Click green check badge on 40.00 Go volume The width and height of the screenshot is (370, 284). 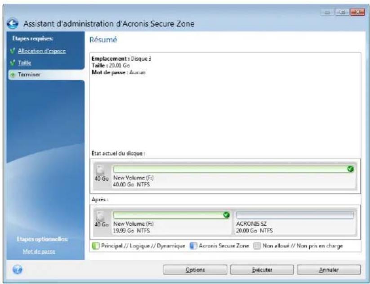pos(350,169)
